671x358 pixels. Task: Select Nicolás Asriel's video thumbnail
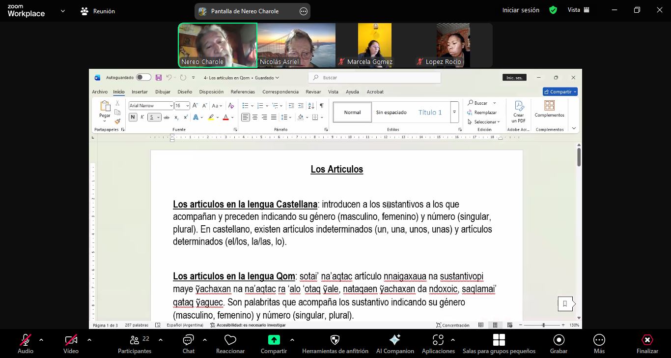click(296, 45)
